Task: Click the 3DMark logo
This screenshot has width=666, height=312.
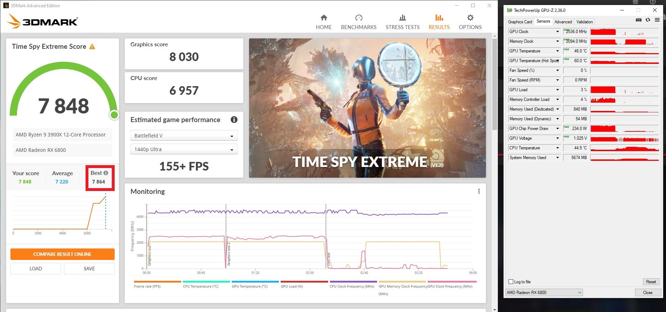Action: point(42,22)
